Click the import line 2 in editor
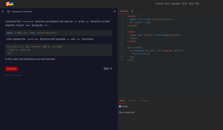Viewport: 223px width, 130px height. 152,19
